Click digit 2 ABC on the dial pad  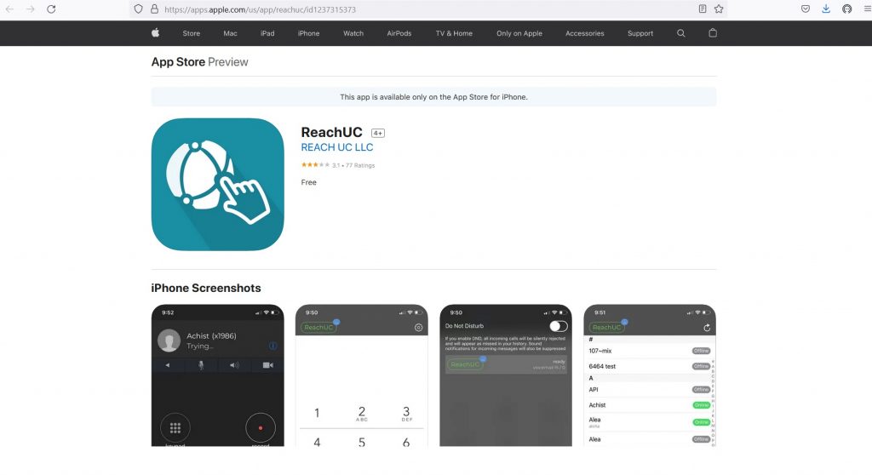point(361,413)
